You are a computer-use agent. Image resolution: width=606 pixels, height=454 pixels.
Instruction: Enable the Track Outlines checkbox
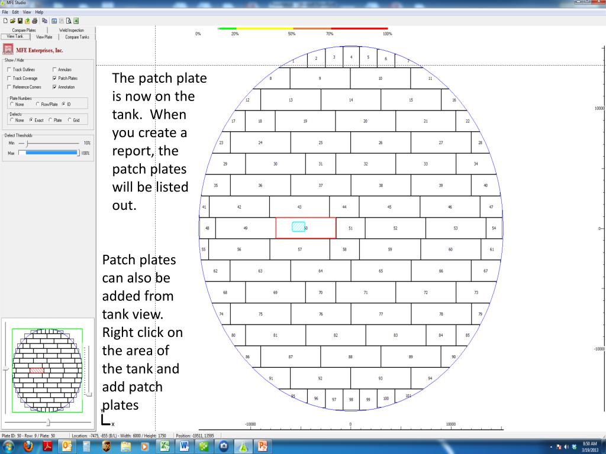9,70
